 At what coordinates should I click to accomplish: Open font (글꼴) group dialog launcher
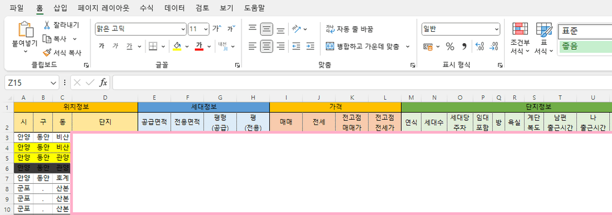(238, 65)
